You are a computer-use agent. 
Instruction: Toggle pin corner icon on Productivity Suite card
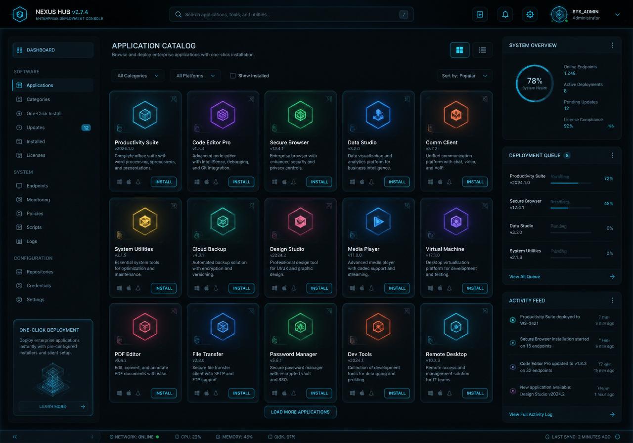tap(174, 99)
